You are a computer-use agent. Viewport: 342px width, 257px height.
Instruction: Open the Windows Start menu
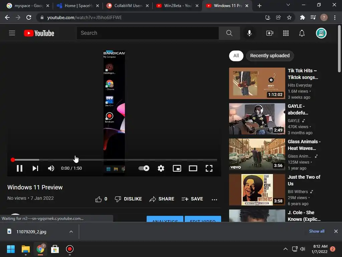click(11, 249)
